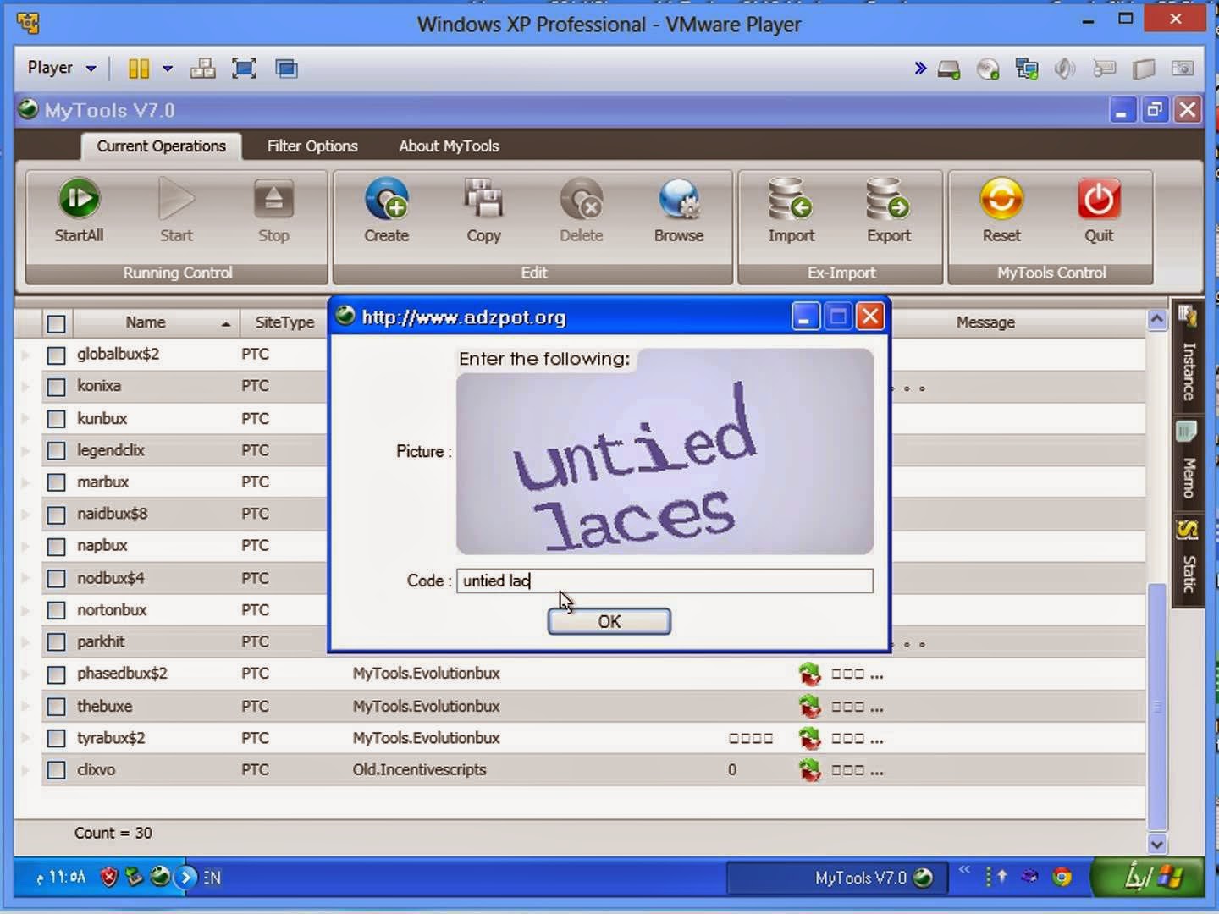This screenshot has height=914, width=1219.
Task: Click the StartAll green play icon
Action: tap(79, 199)
